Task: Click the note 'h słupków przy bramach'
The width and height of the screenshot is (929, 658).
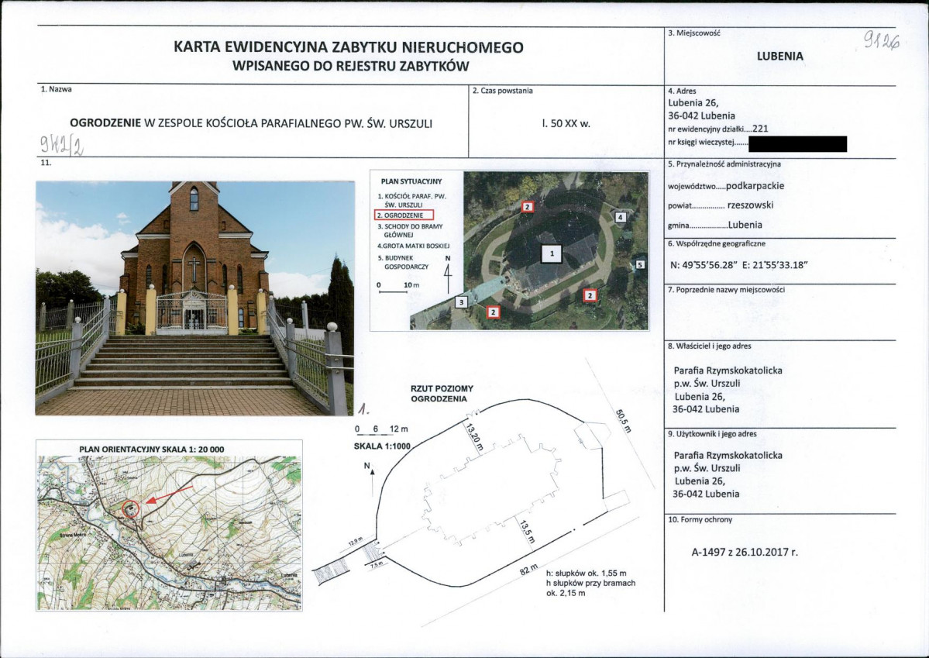Action: click(x=590, y=584)
